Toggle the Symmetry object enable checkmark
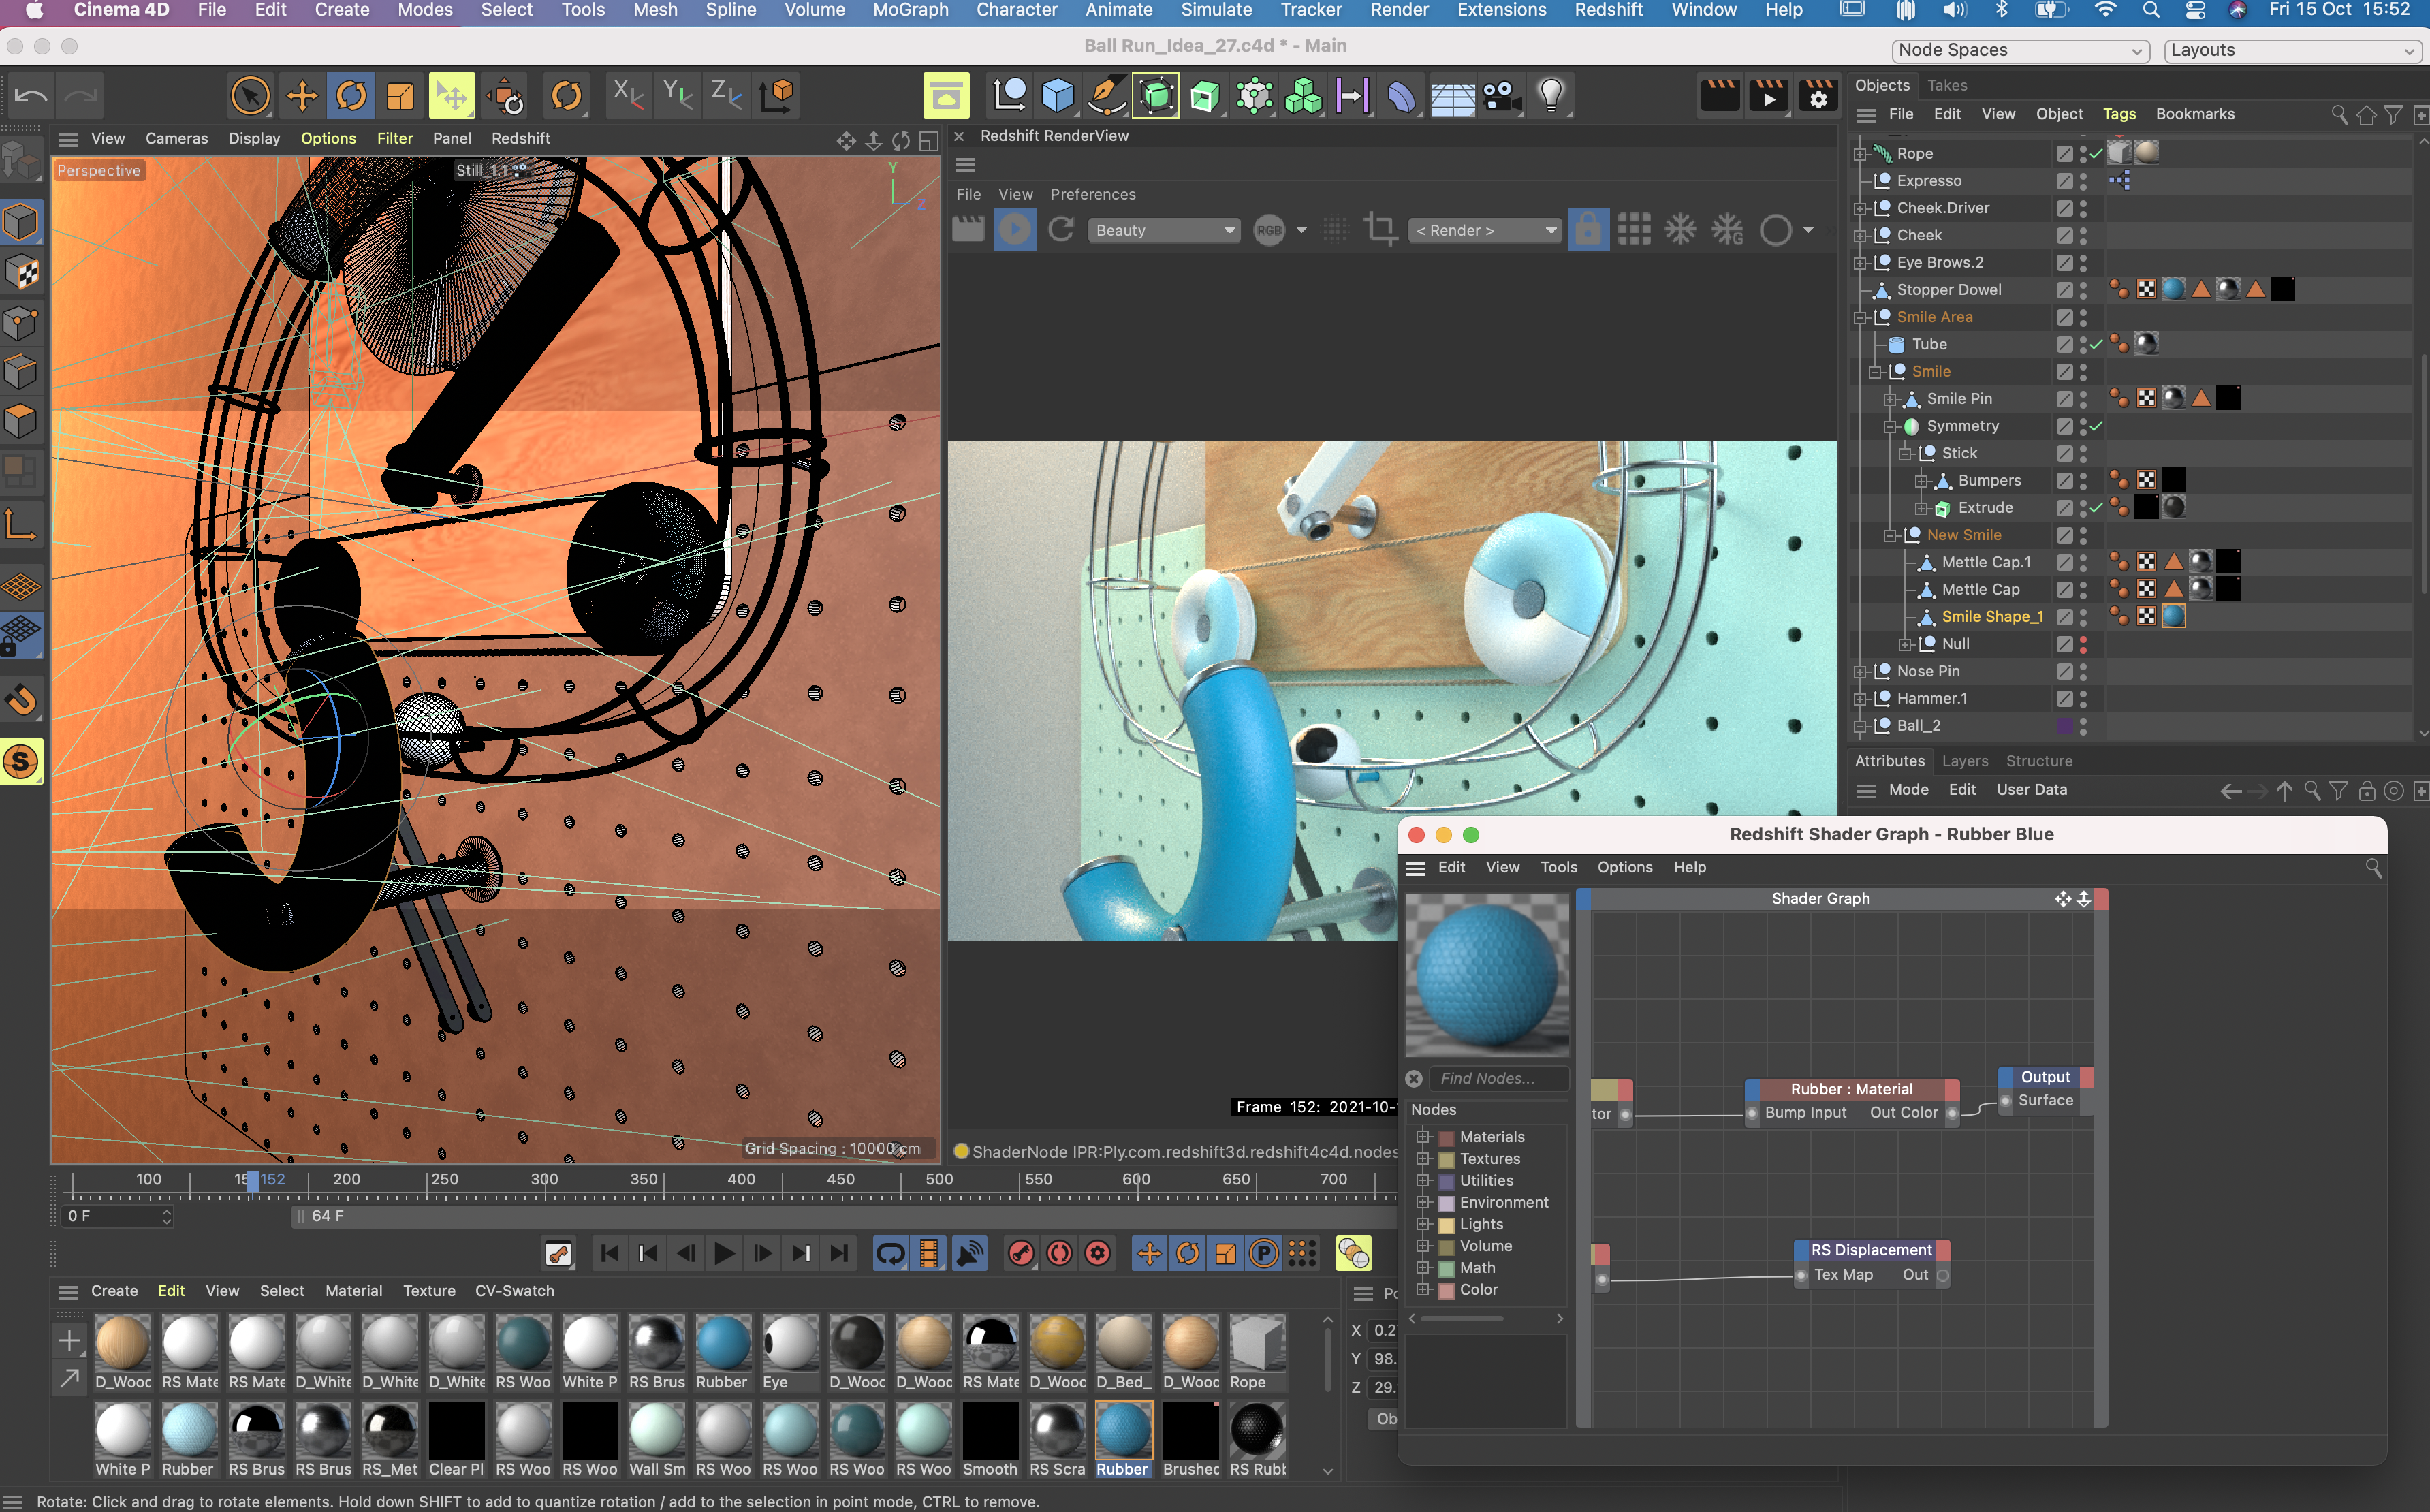Screen dimensions: 2430x1512 click(2096, 426)
